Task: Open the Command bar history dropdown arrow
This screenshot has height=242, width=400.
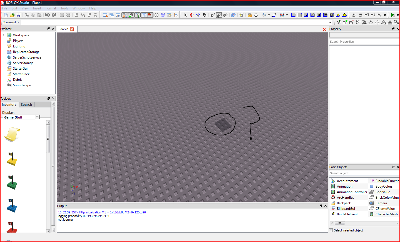Action: (x=330, y=22)
